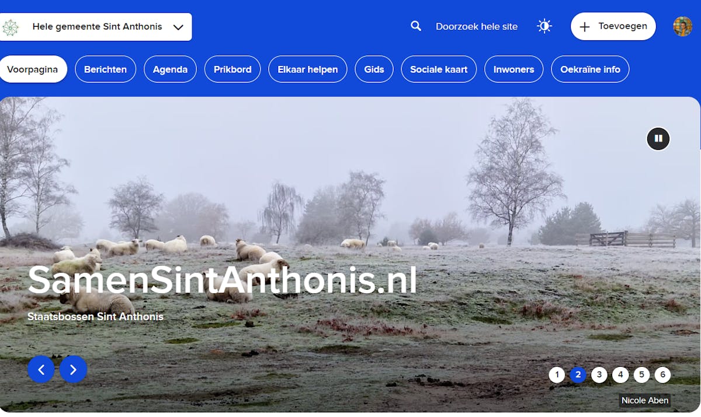Pause the slideshow
701x417 pixels.
click(x=658, y=139)
